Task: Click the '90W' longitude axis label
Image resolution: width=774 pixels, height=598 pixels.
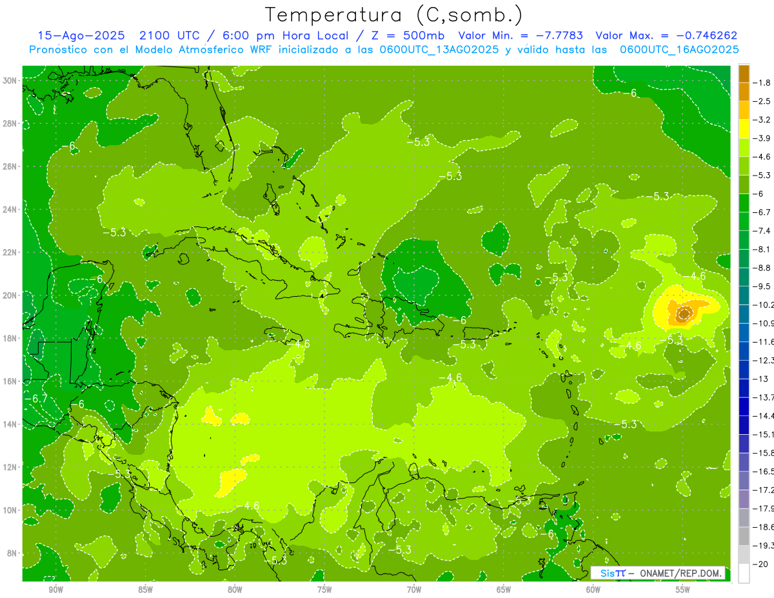Action: [x=55, y=590]
